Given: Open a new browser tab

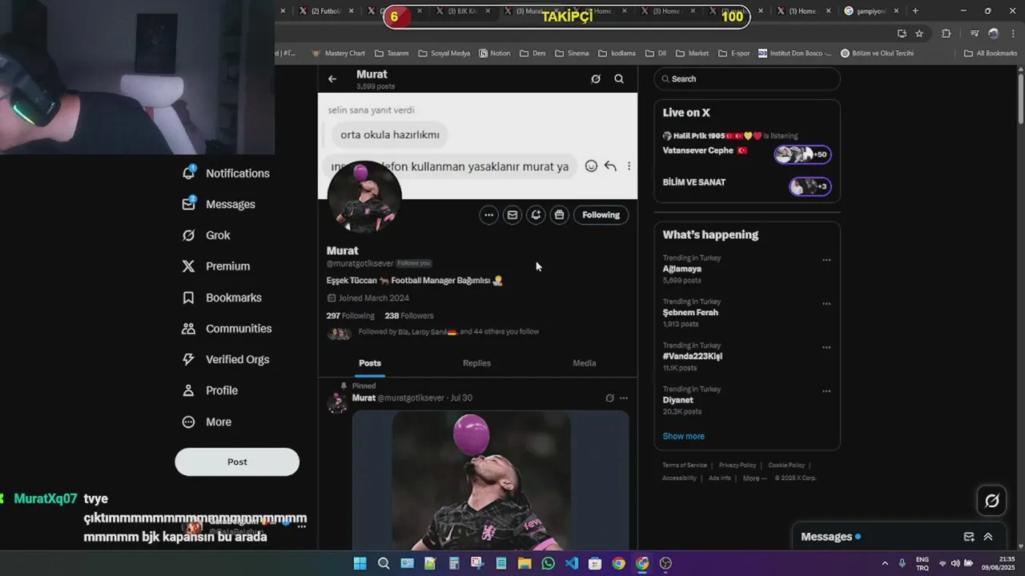Looking at the screenshot, I should click(915, 11).
